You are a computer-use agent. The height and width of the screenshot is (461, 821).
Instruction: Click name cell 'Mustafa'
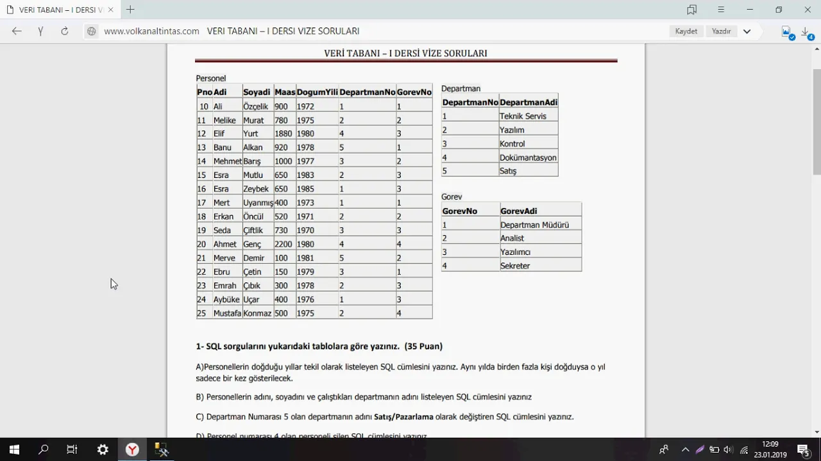coord(227,313)
